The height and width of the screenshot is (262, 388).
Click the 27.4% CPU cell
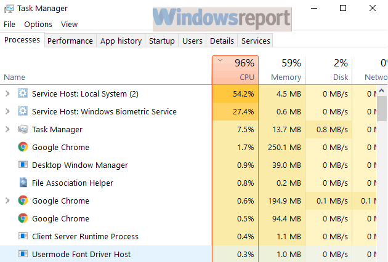point(235,111)
